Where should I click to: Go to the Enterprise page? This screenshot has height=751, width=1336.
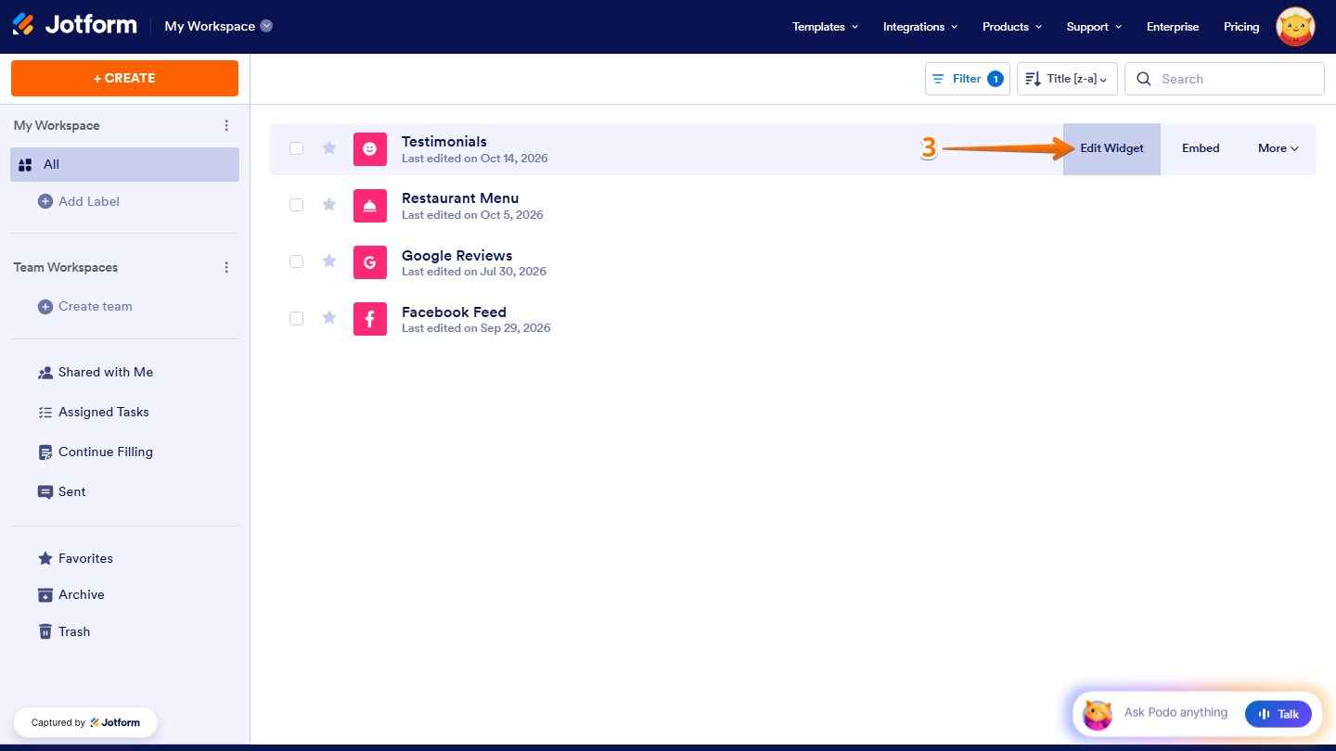[1173, 27]
